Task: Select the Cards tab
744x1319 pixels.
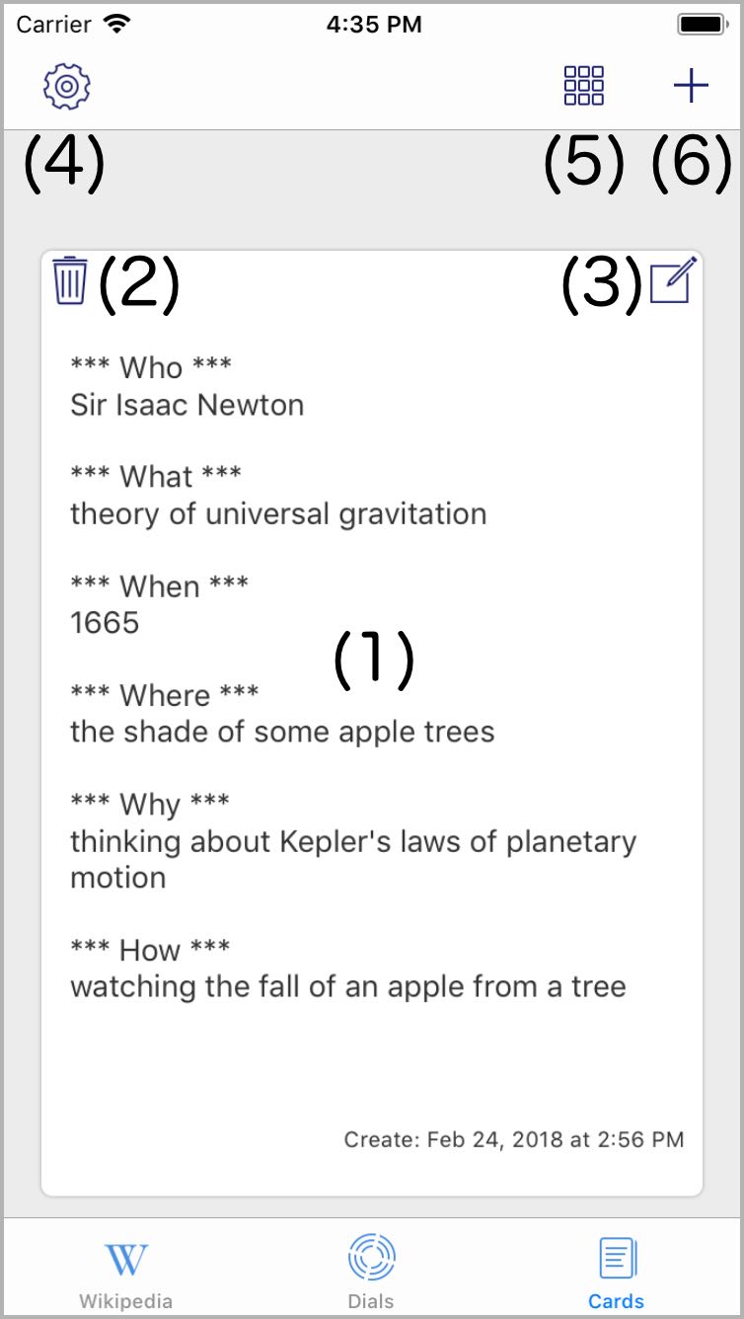Action: [x=617, y=1274]
